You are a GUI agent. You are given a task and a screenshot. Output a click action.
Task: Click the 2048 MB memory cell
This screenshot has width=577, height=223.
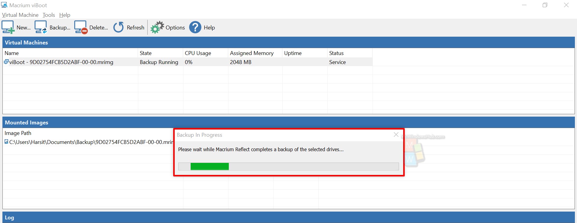tap(241, 62)
